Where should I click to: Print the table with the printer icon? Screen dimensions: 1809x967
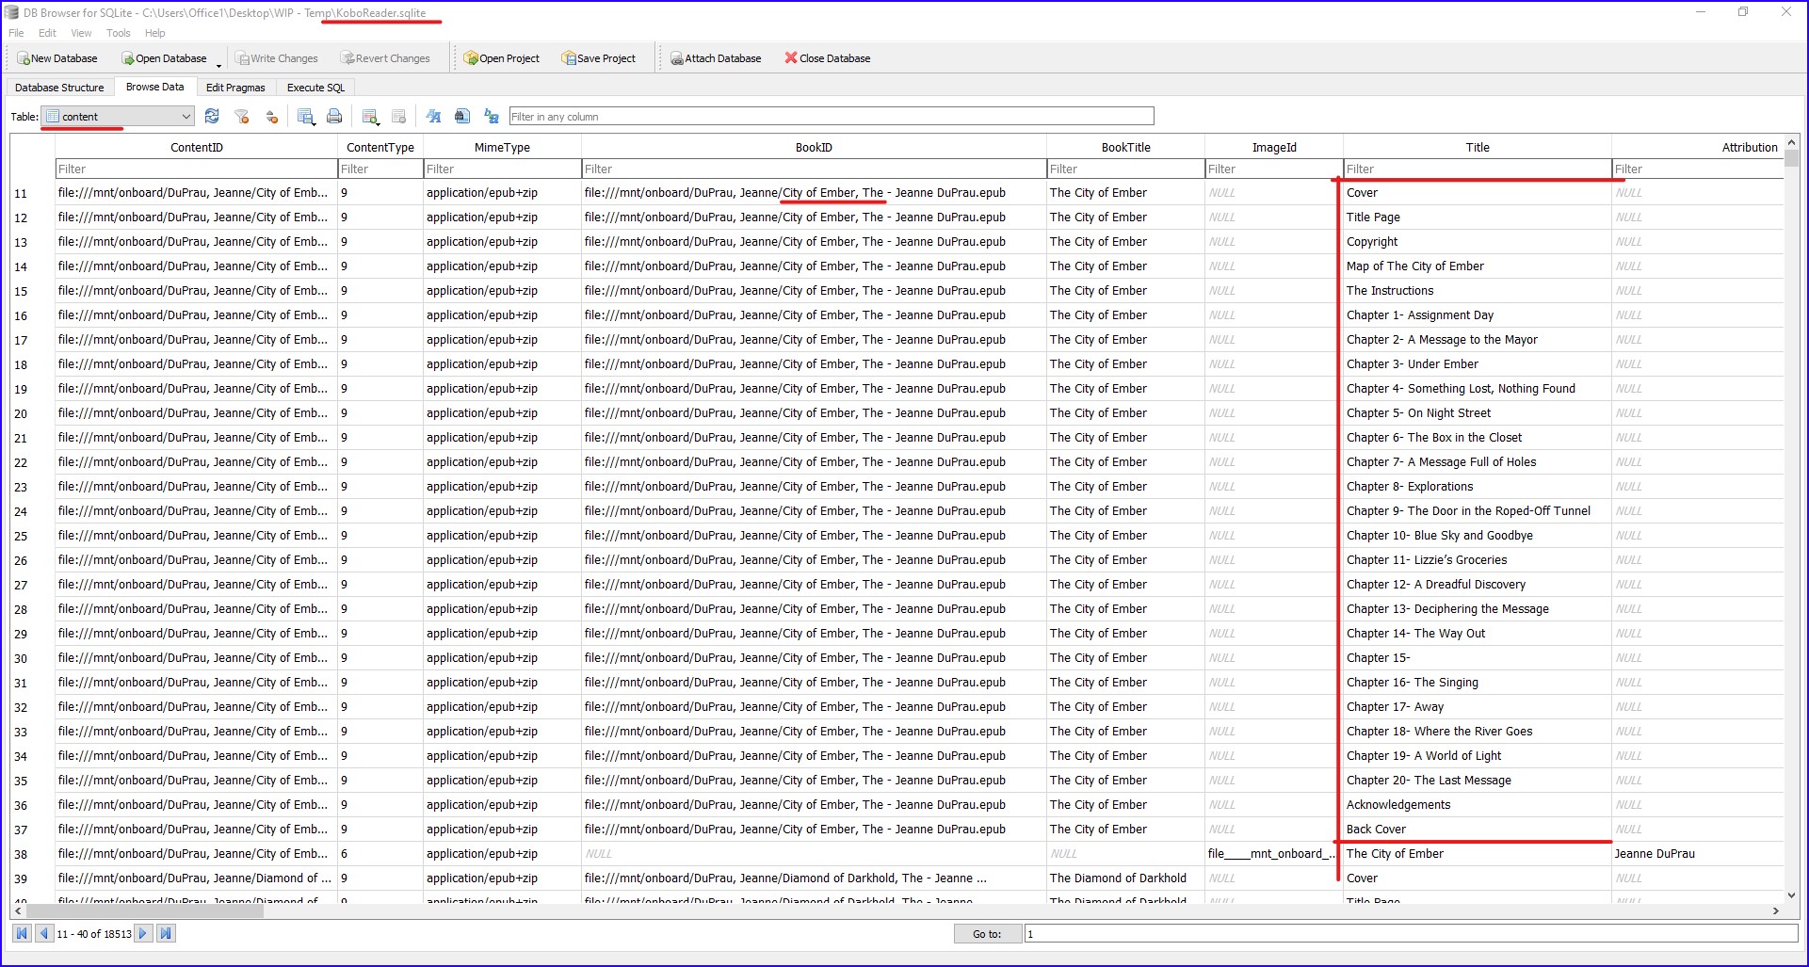click(x=334, y=116)
